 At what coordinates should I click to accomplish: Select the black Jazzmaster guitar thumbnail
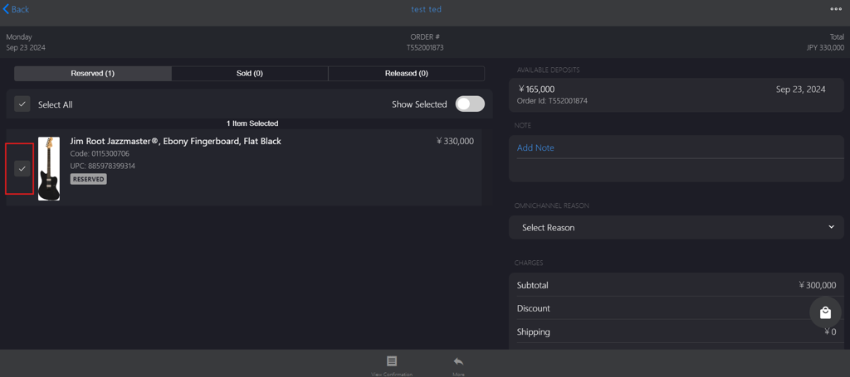[49, 169]
